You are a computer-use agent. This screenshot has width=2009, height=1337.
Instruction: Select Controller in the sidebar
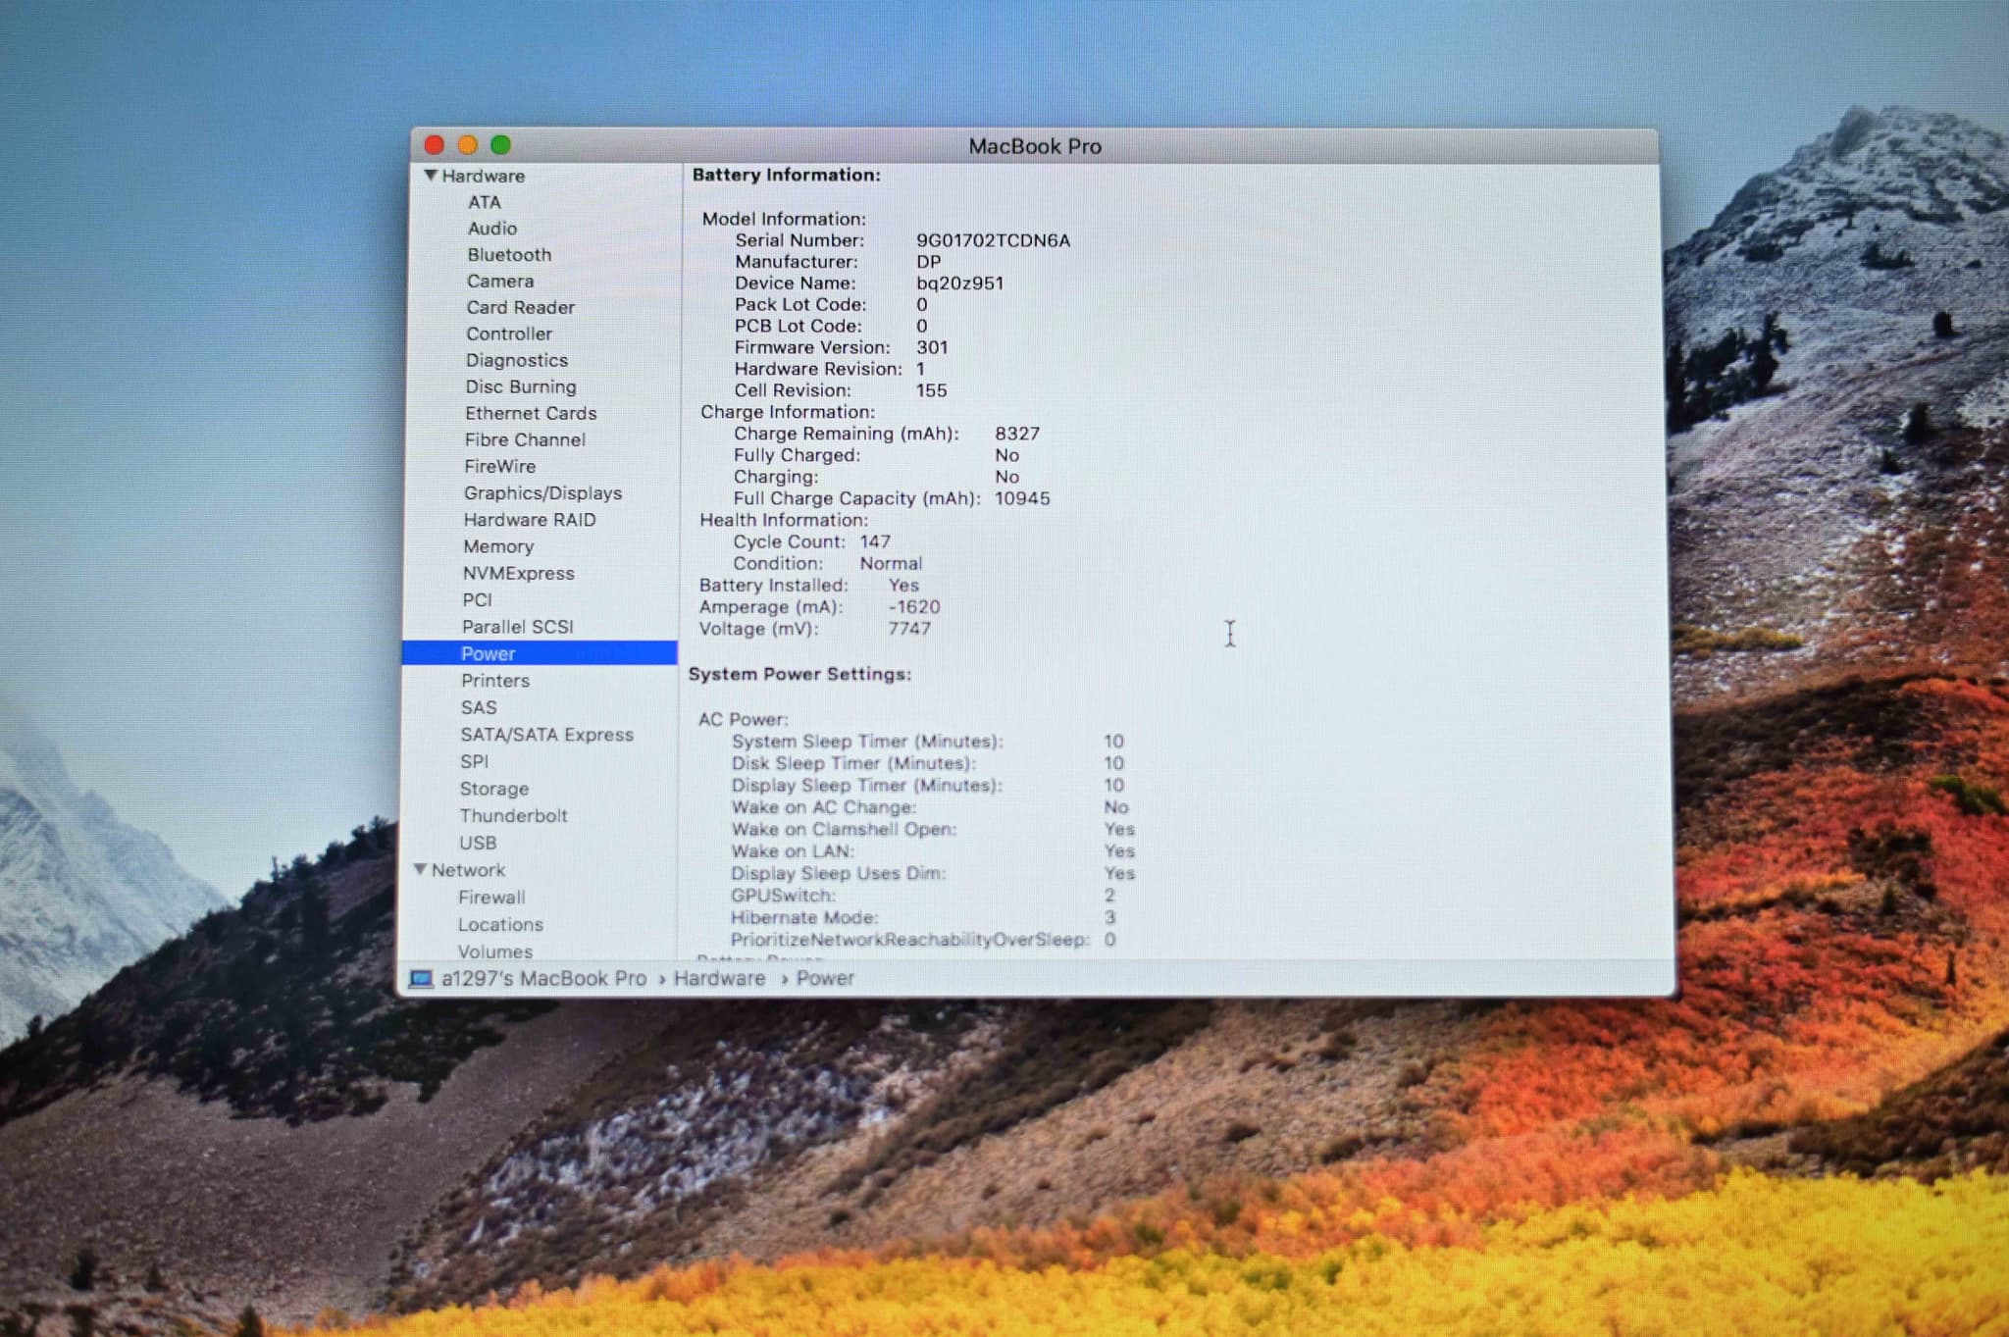[509, 334]
